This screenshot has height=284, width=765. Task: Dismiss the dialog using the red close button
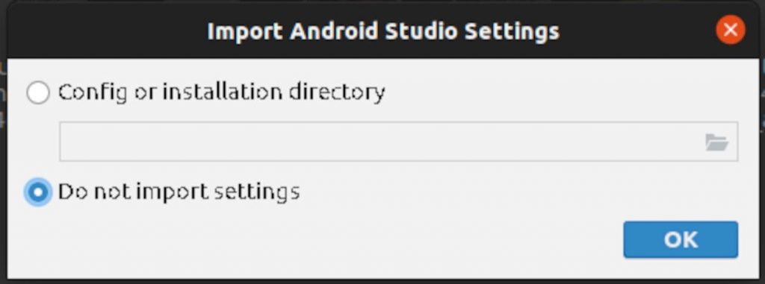tap(731, 31)
